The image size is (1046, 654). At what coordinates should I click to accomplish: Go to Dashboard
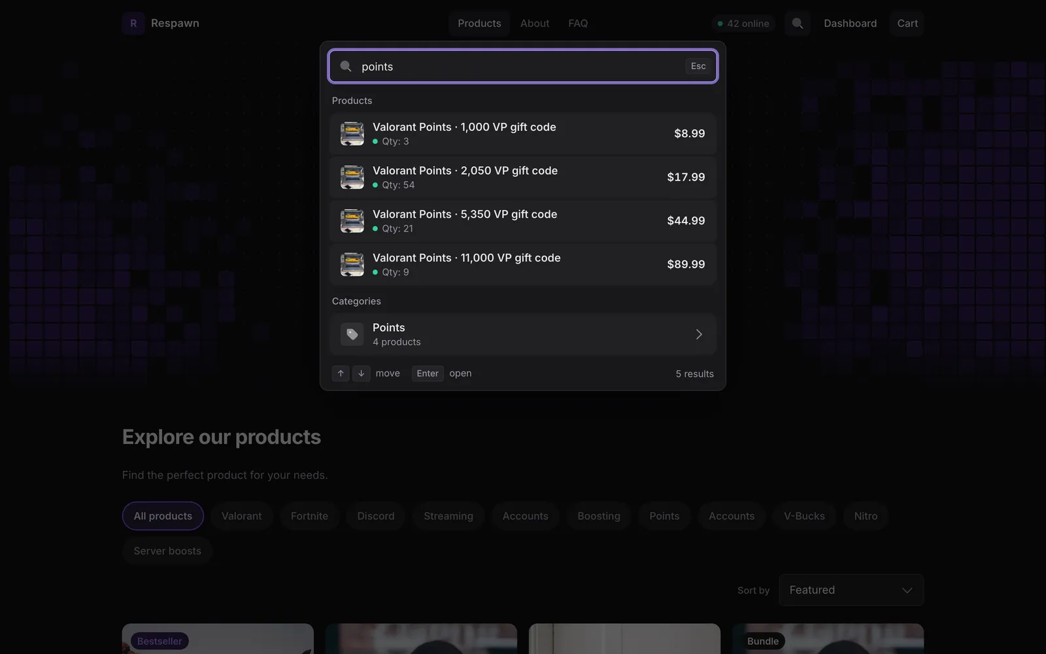point(850,24)
